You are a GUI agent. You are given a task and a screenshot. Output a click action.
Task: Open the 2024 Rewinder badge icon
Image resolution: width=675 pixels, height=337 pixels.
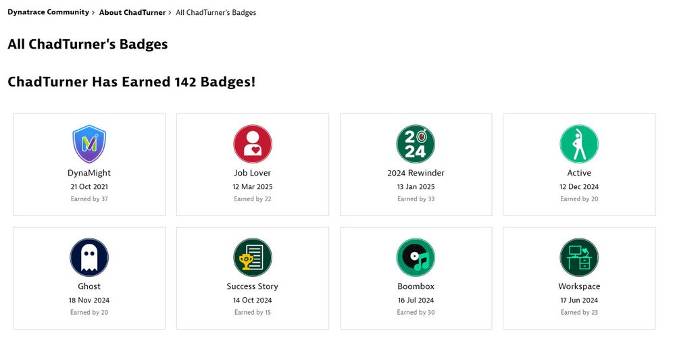point(416,144)
